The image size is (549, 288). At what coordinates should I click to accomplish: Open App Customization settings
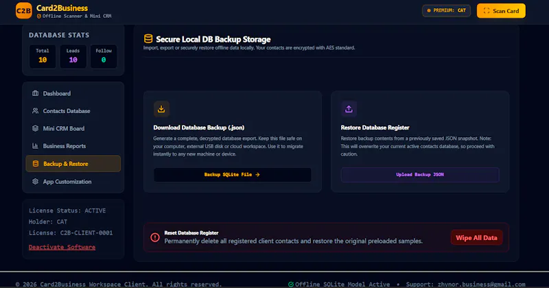73,181
